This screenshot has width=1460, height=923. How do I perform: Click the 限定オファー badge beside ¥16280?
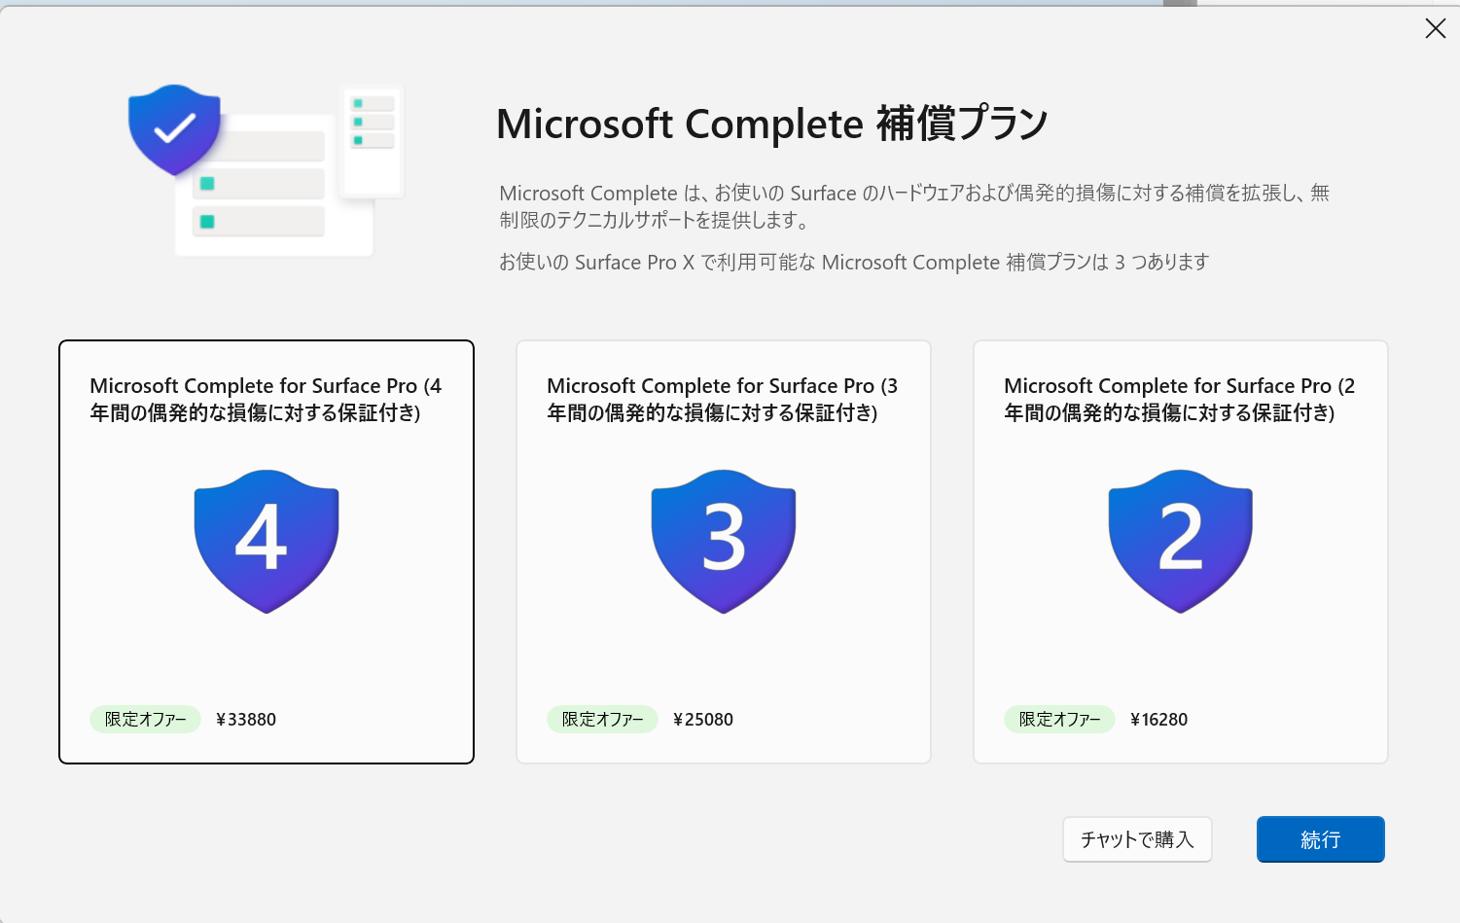coord(1060,720)
